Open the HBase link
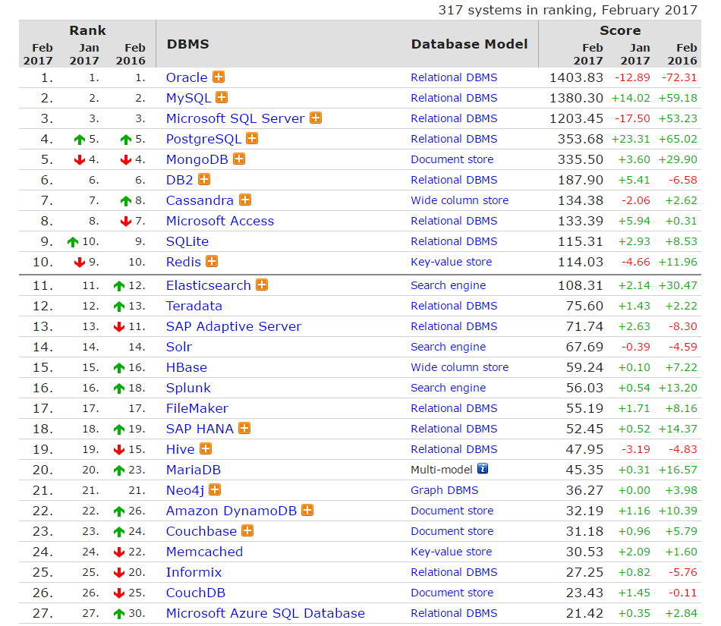The width and height of the screenshot is (721, 626). tap(186, 367)
